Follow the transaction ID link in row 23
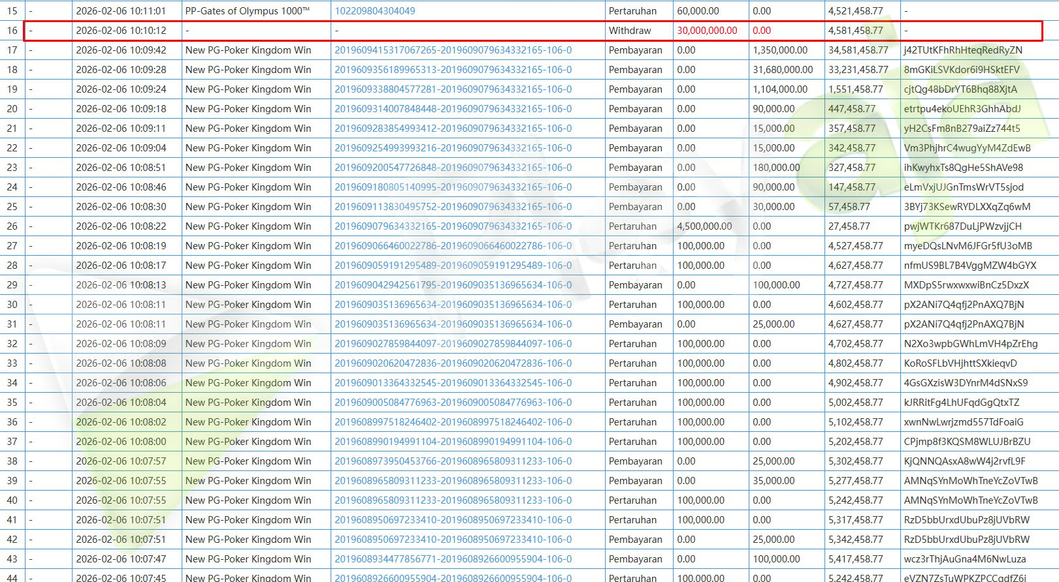The image size is (1059, 582). pos(453,168)
